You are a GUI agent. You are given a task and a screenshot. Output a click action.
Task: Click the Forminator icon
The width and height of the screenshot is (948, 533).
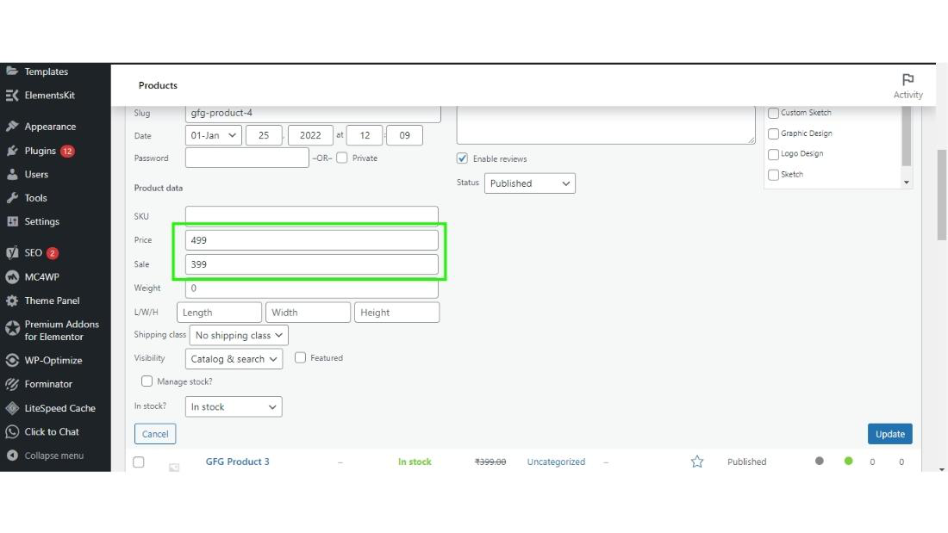click(12, 384)
